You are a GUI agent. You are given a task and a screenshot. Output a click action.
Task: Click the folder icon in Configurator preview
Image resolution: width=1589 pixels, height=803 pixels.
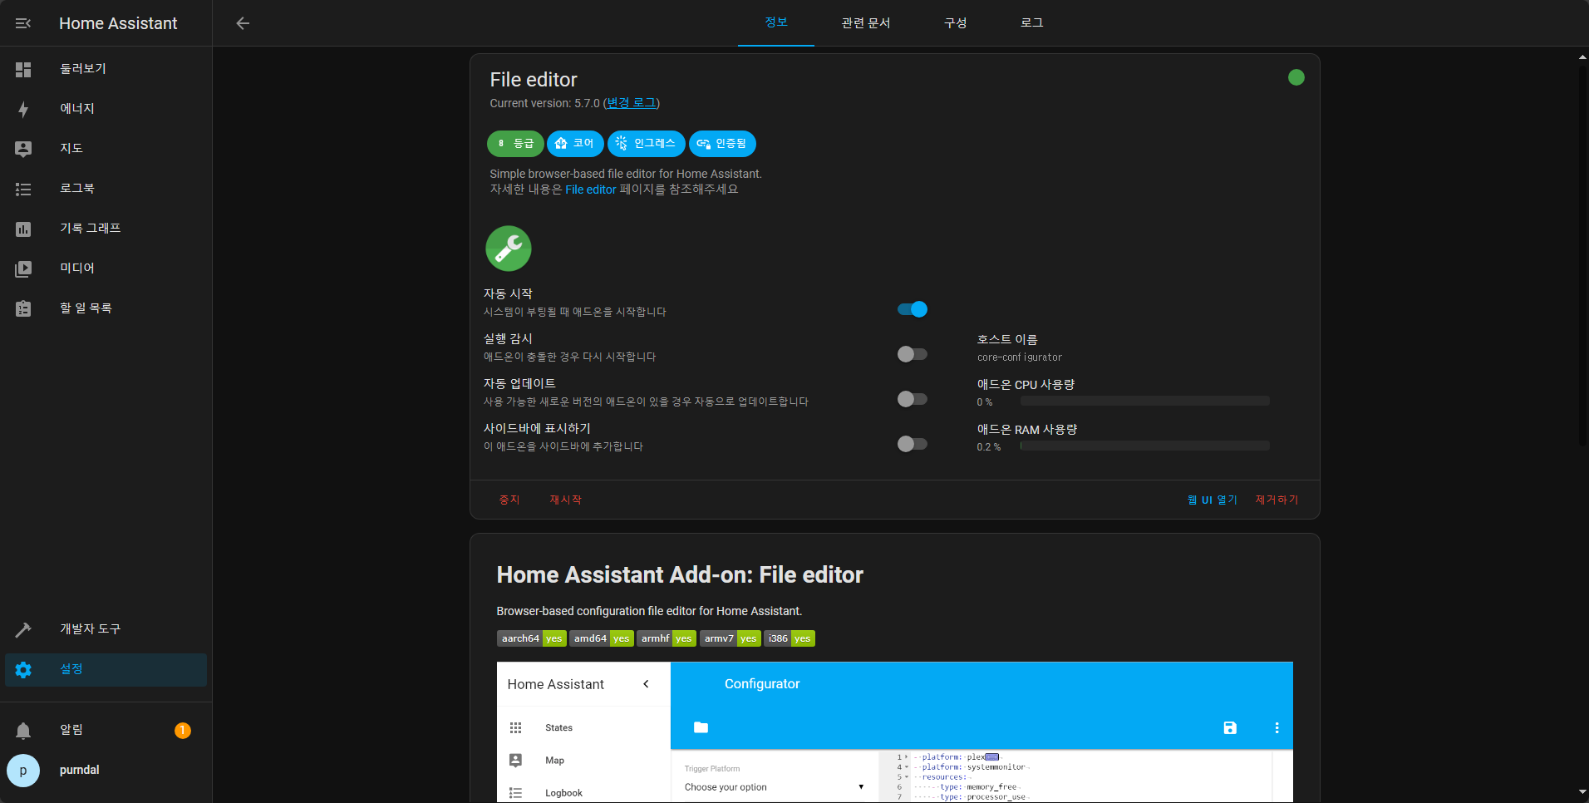coord(701,727)
